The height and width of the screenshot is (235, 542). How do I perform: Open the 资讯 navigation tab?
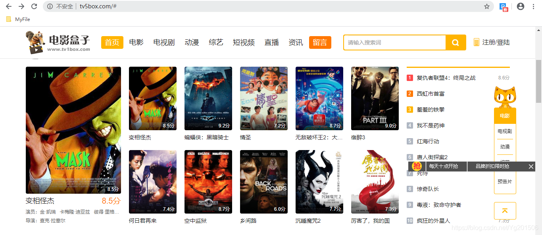(x=296, y=42)
